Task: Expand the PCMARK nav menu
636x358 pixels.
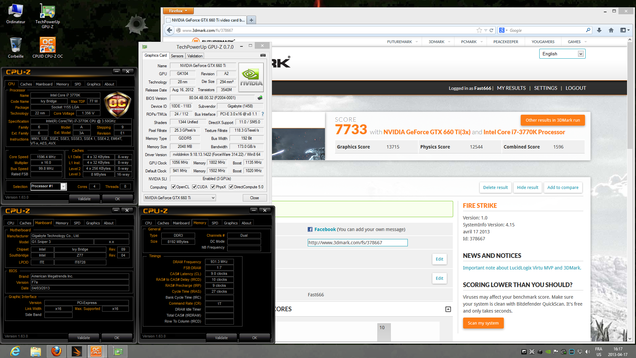Action: (x=472, y=42)
